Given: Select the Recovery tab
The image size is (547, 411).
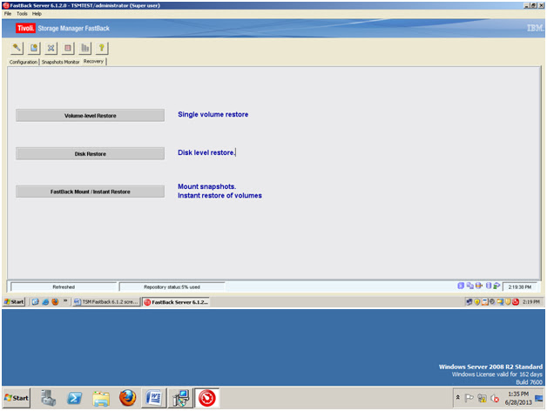Looking at the screenshot, I should pos(93,62).
